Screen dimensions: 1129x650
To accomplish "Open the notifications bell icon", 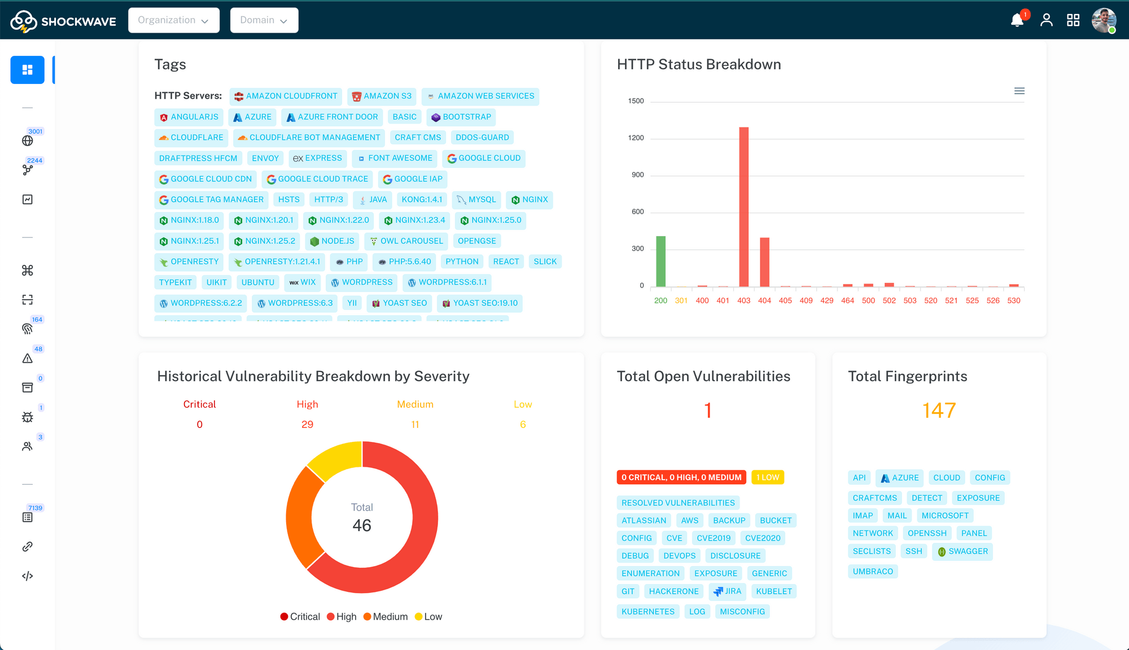I will (1017, 20).
